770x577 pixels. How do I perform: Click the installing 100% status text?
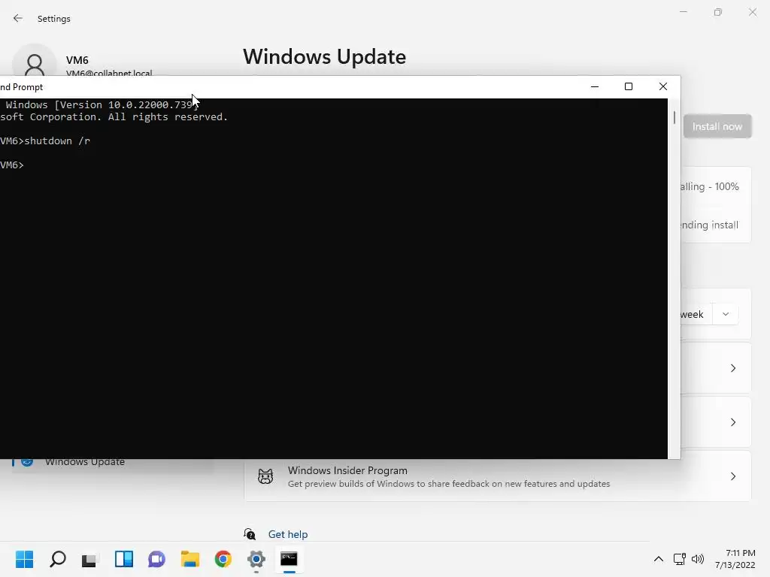coord(710,186)
